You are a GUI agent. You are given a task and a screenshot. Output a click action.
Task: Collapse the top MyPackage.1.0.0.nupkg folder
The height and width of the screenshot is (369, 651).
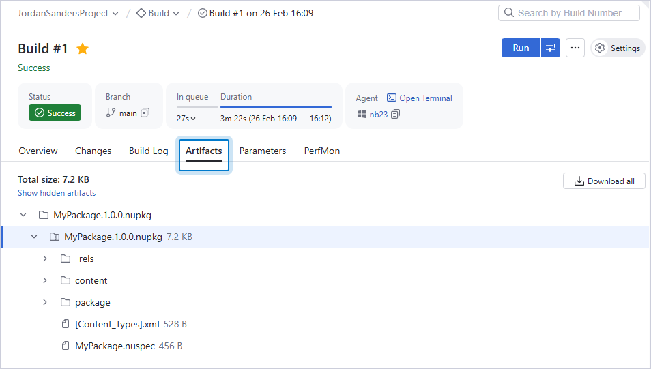click(23, 215)
